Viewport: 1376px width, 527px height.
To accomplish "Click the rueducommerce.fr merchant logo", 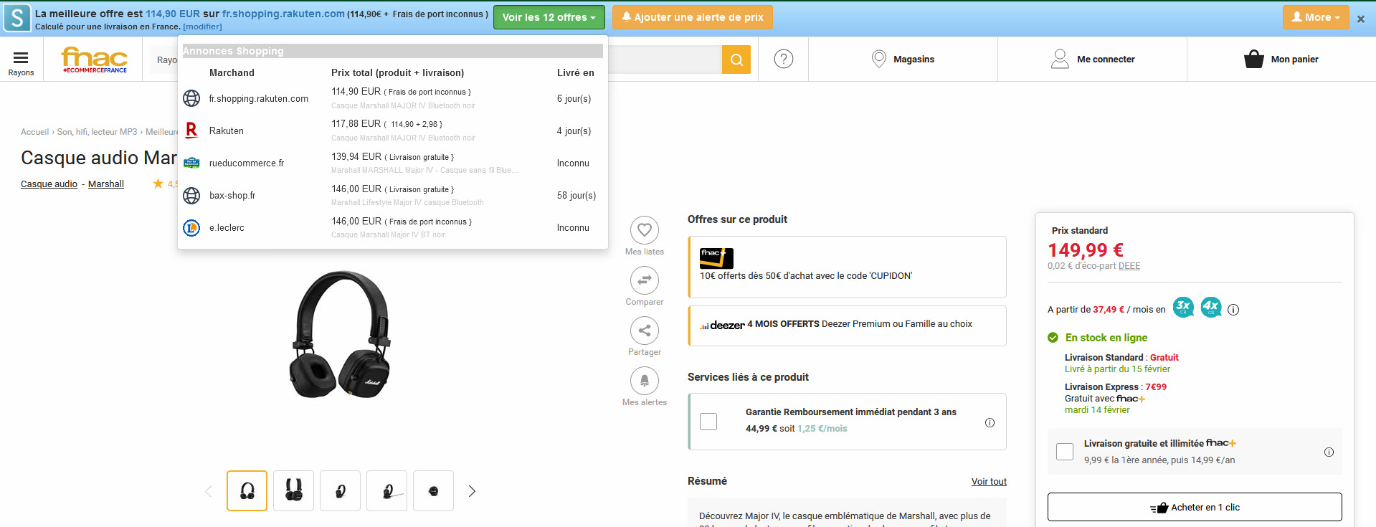I will (191, 163).
